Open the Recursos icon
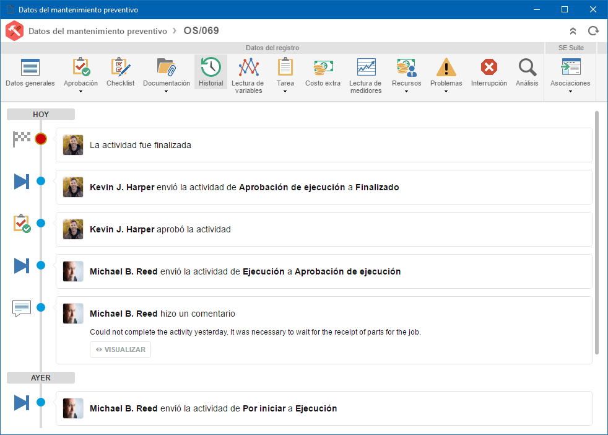The height and width of the screenshot is (435, 608). [406, 67]
